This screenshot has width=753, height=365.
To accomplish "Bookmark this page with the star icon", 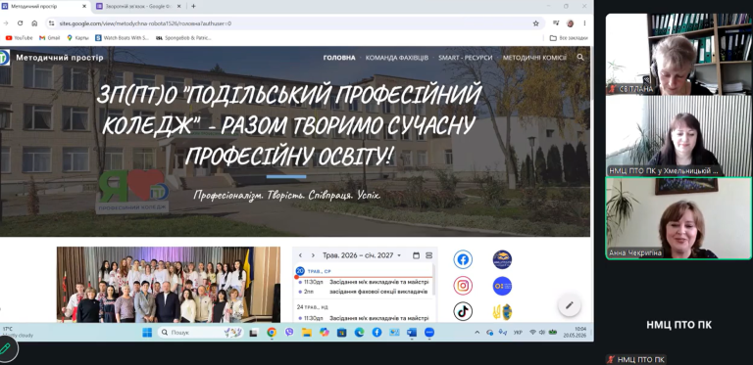I will pyautogui.click(x=536, y=23).
